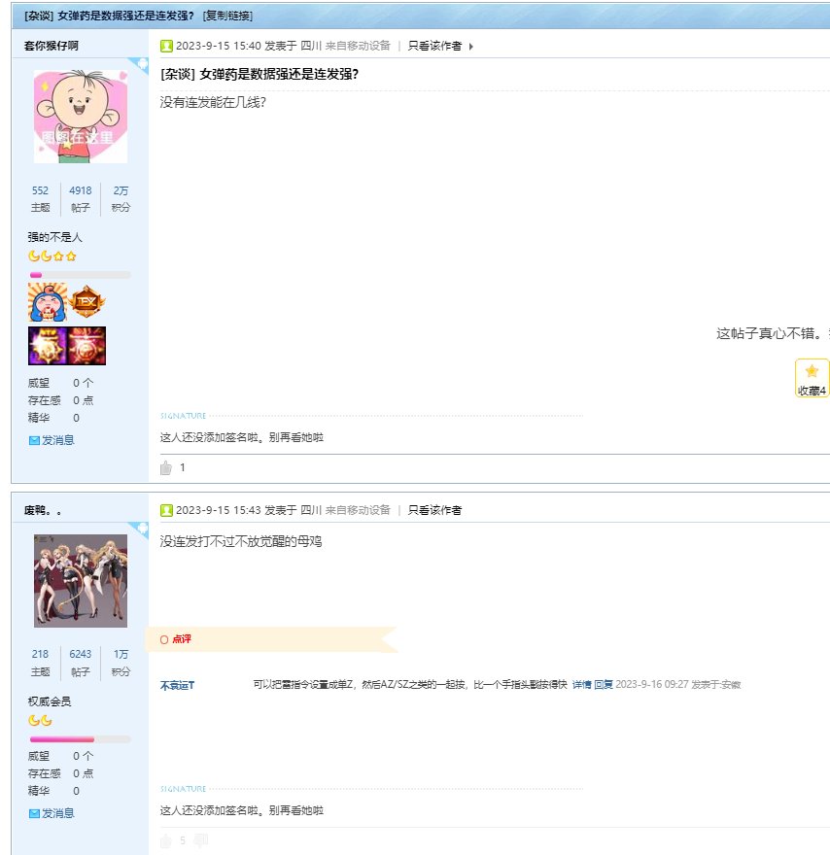
Task: Click the moon-star rank icons of first poster
Action: [x=52, y=256]
